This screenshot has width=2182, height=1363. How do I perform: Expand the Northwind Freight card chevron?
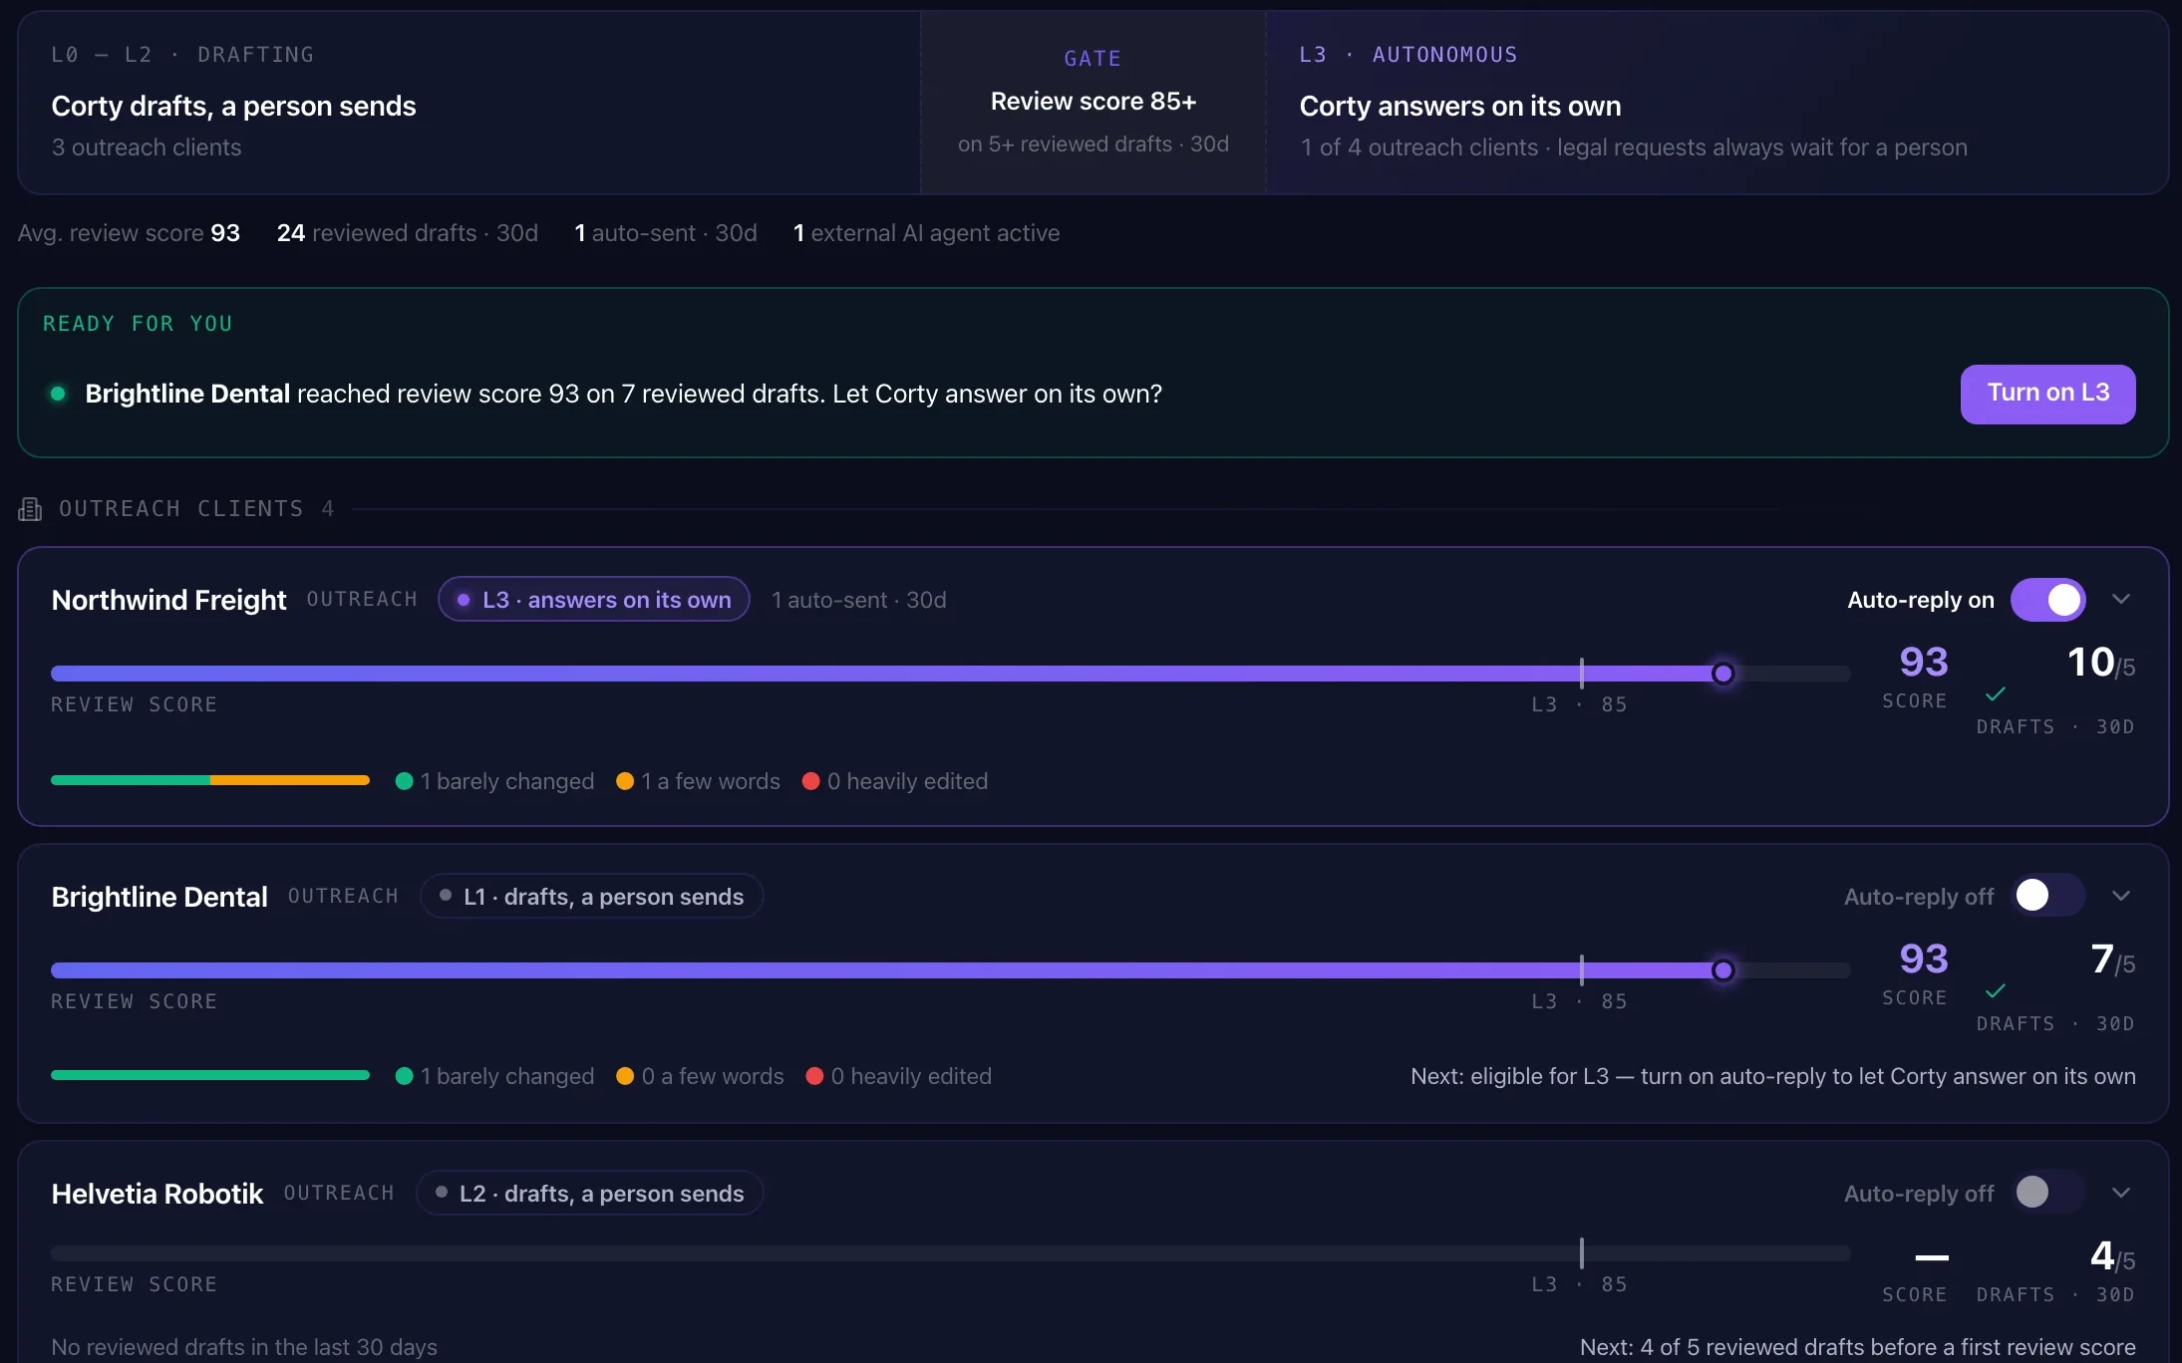(2121, 599)
